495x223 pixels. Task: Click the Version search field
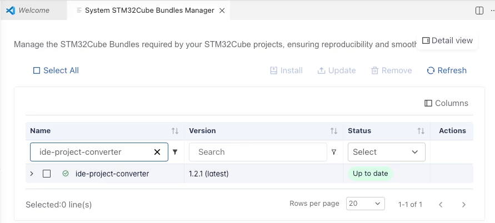258,152
